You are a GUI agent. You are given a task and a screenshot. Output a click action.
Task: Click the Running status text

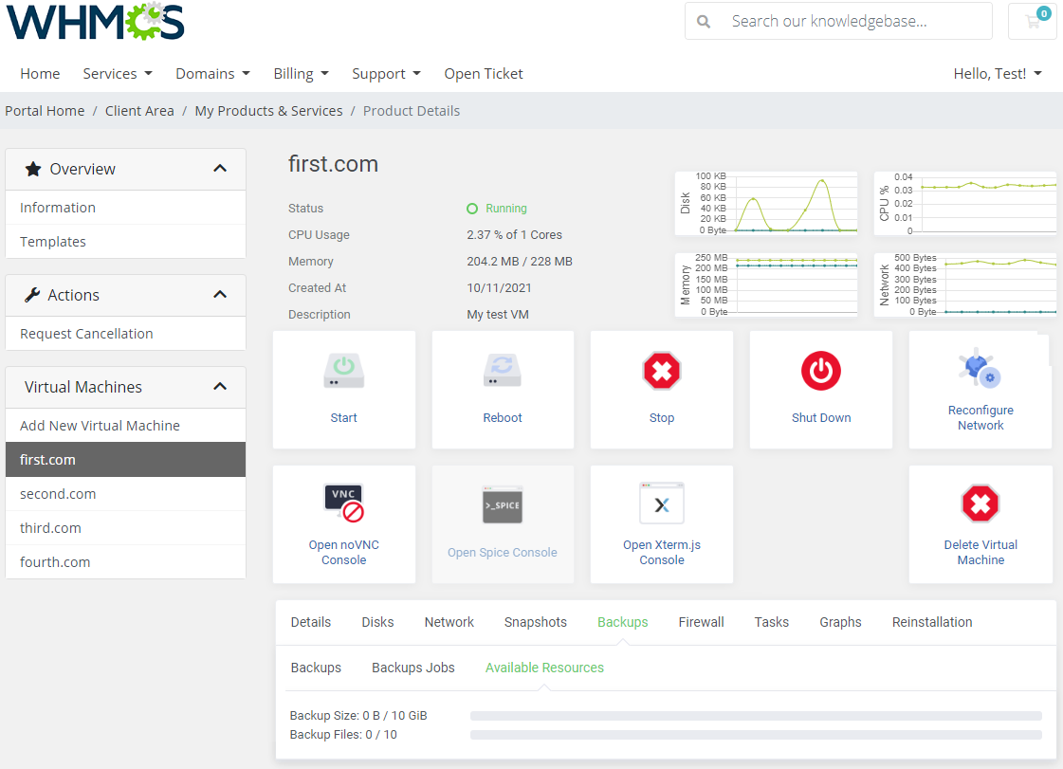click(505, 209)
